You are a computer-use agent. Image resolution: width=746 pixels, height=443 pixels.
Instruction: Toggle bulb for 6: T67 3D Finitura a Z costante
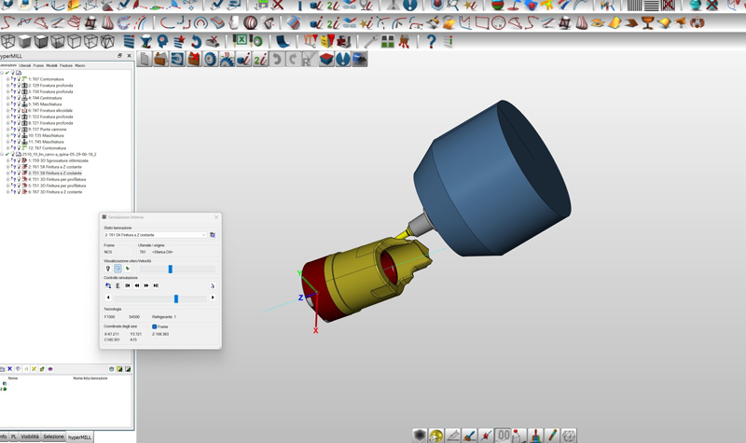click(x=19, y=192)
